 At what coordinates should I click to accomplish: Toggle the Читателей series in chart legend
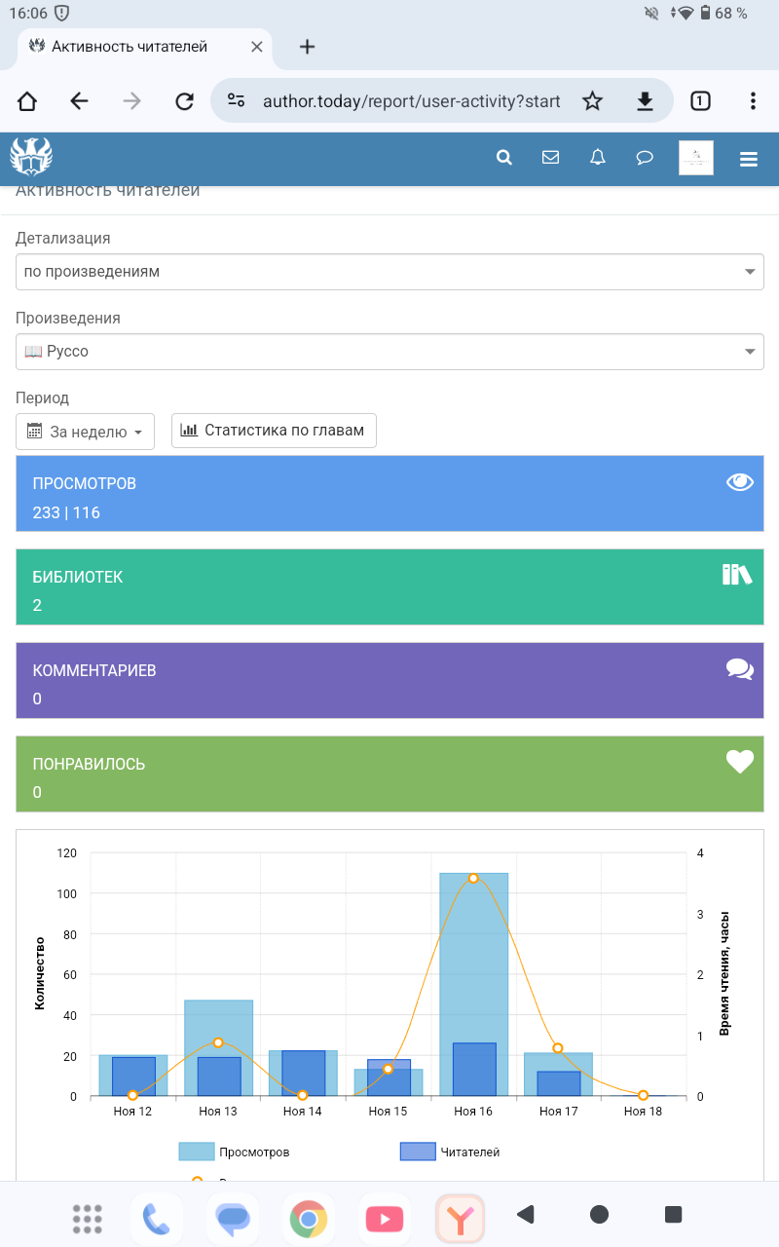click(450, 1152)
